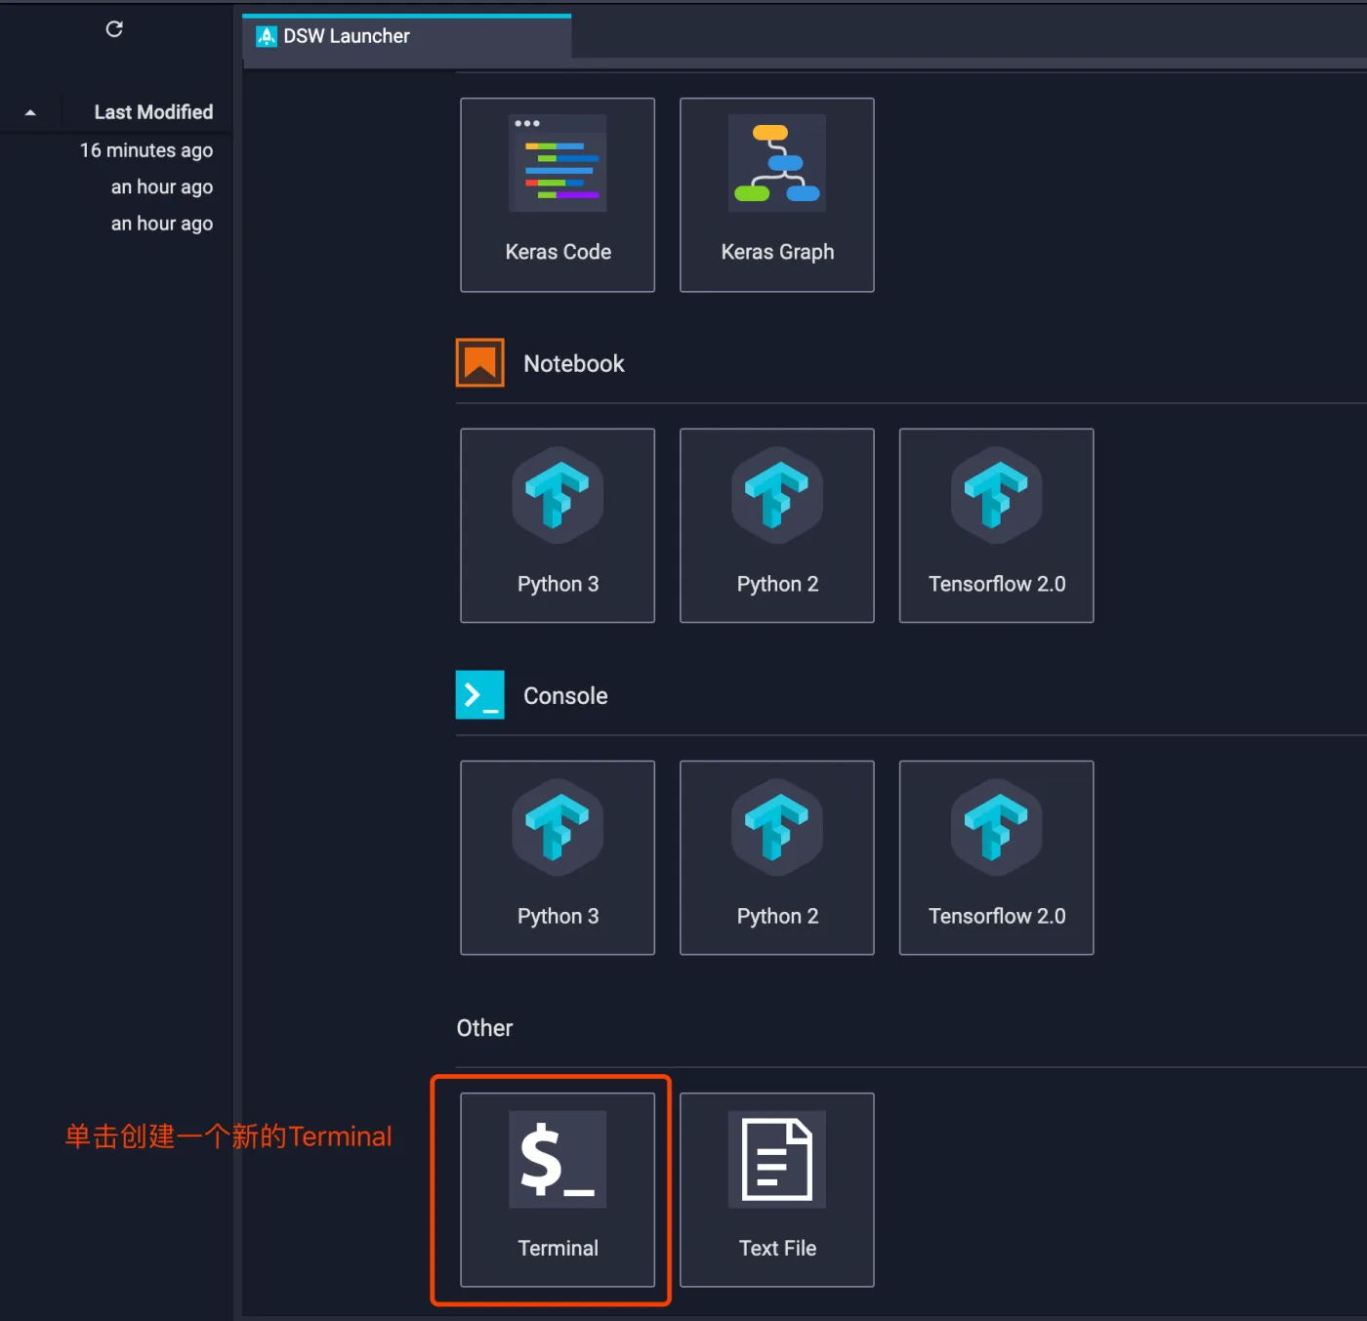Click the refresh file list icon
The image size is (1367, 1321).
click(114, 29)
